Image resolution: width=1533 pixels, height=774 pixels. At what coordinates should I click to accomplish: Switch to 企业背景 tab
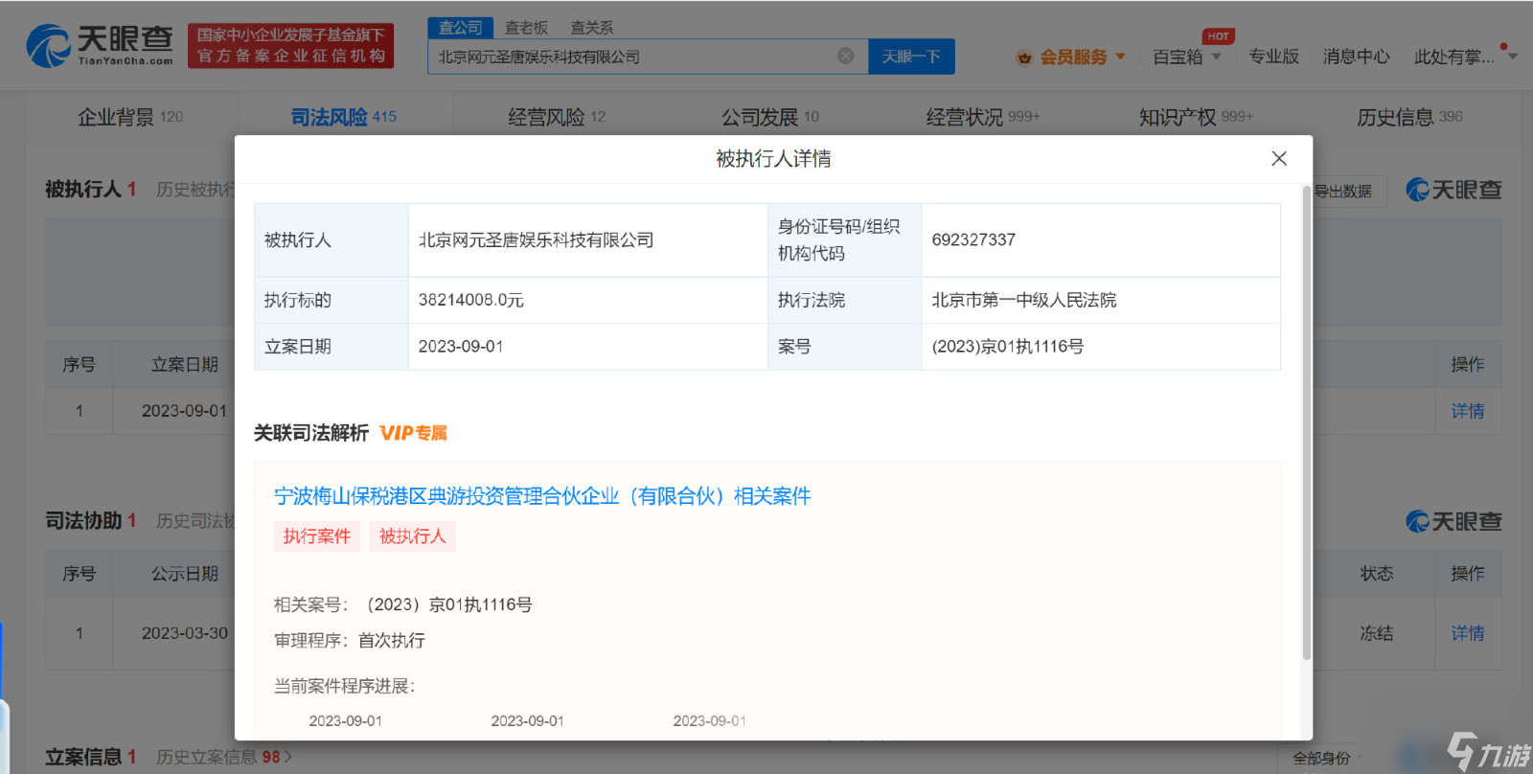(130, 117)
